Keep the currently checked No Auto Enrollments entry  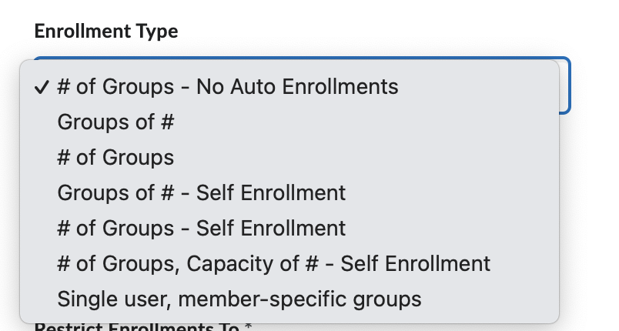click(x=227, y=86)
